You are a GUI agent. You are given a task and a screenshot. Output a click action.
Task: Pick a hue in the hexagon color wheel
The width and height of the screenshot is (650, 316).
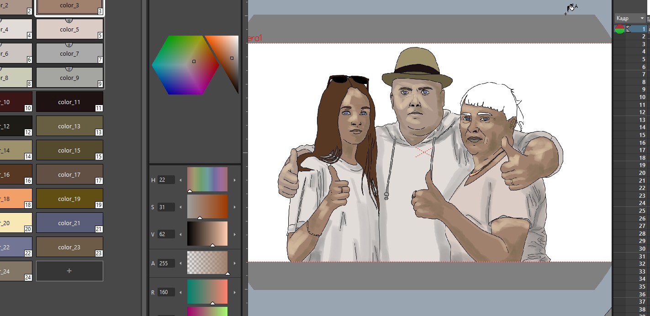(x=185, y=65)
